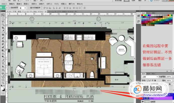
Task: Open Auto-Select group/layer dropdown
Action: pyautogui.click(x=23, y=8)
